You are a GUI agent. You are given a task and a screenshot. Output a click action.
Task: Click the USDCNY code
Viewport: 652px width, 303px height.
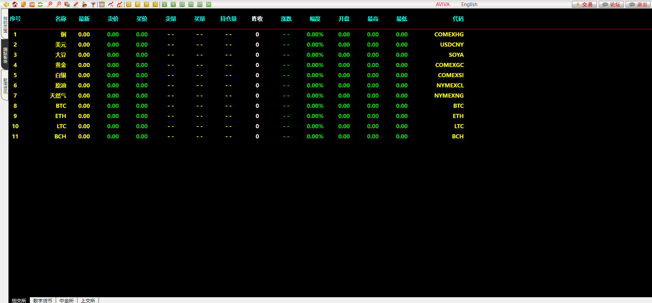point(452,45)
